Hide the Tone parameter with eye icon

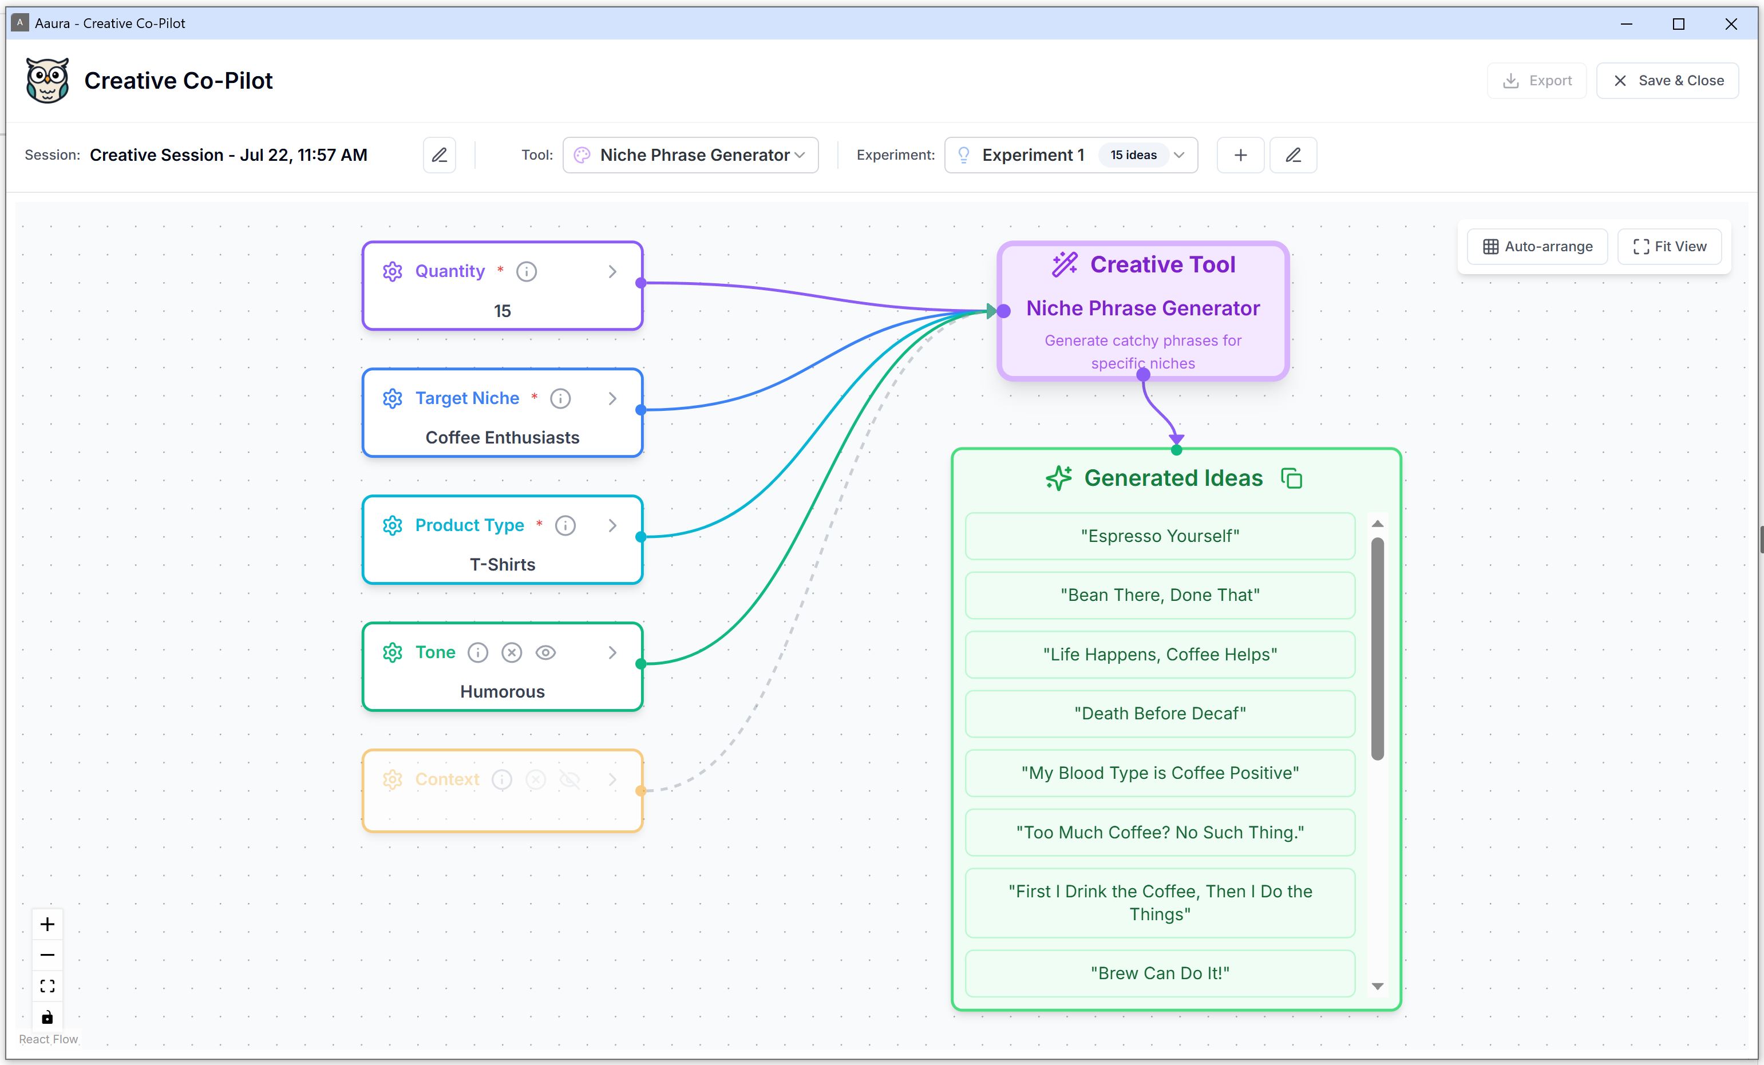click(545, 653)
